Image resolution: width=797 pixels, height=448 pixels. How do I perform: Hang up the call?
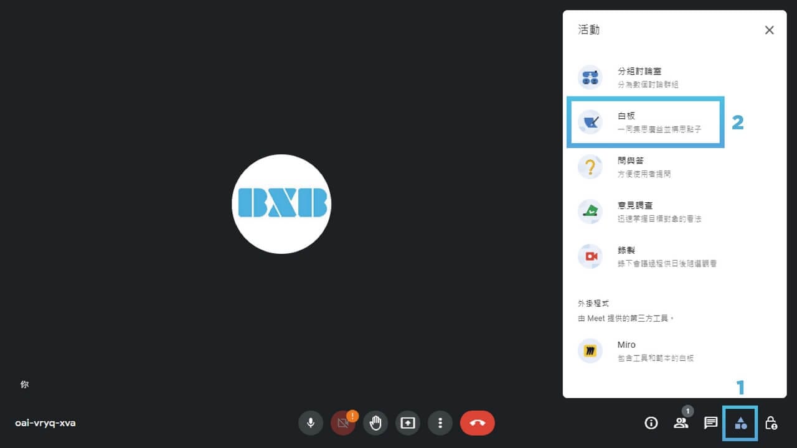(x=478, y=422)
